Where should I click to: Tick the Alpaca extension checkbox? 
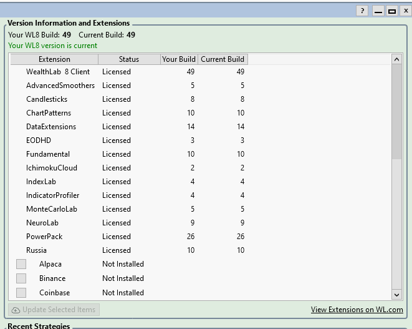tap(21, 264)
